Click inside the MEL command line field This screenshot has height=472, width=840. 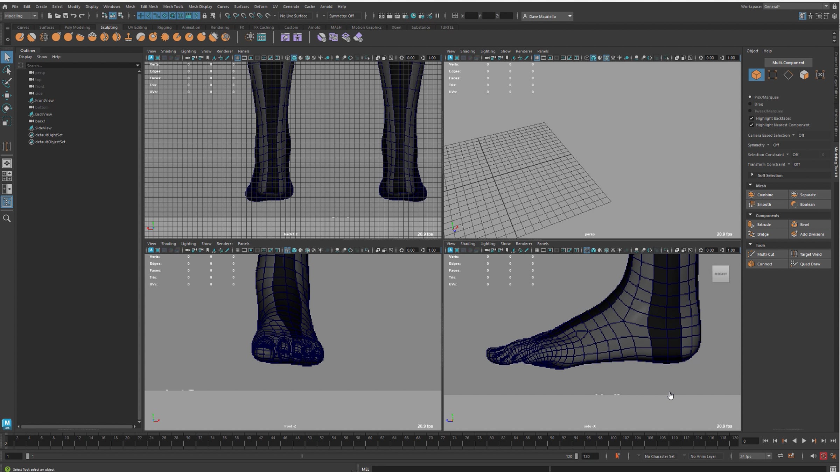click(x=455, y=469)
